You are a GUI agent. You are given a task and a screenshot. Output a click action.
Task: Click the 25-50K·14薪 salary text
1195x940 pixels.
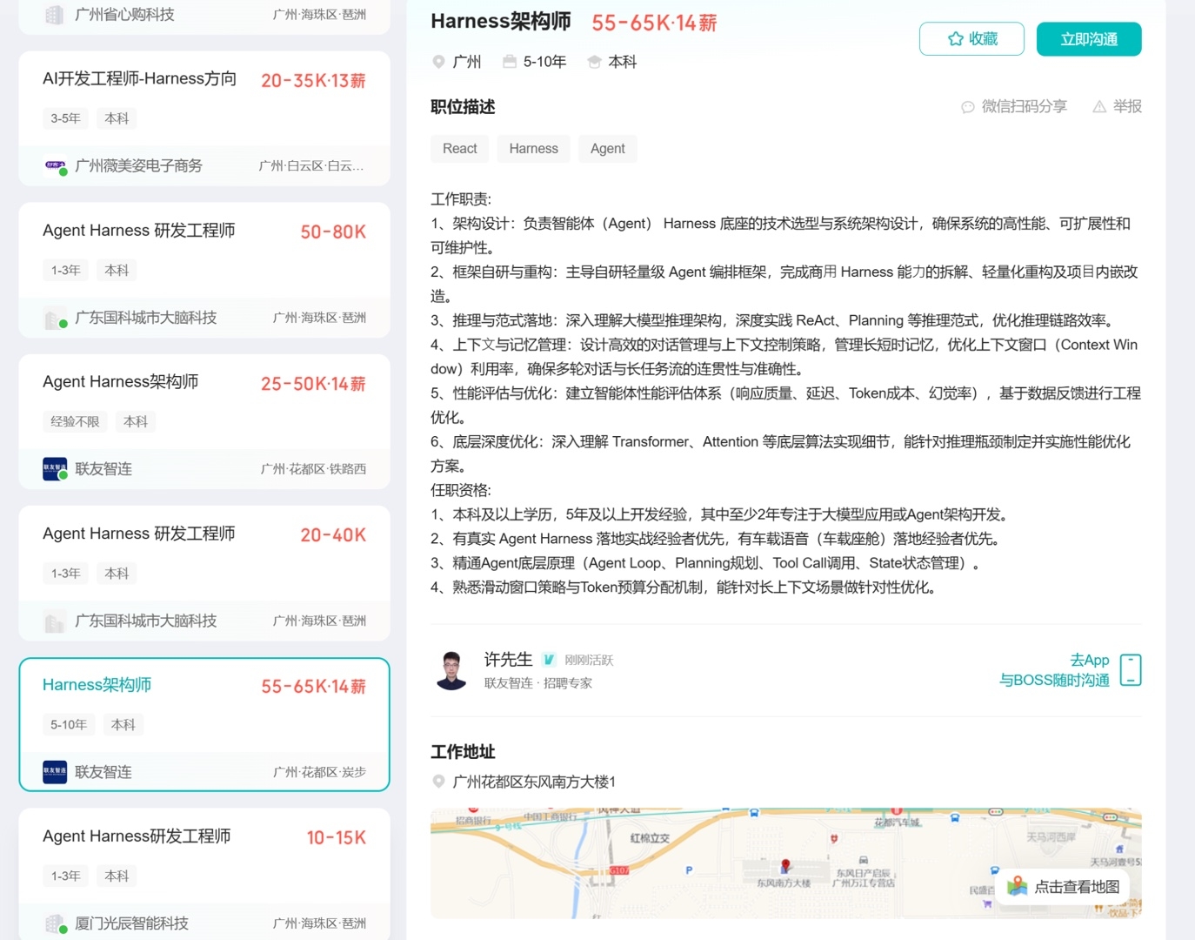tap(313, 384)
